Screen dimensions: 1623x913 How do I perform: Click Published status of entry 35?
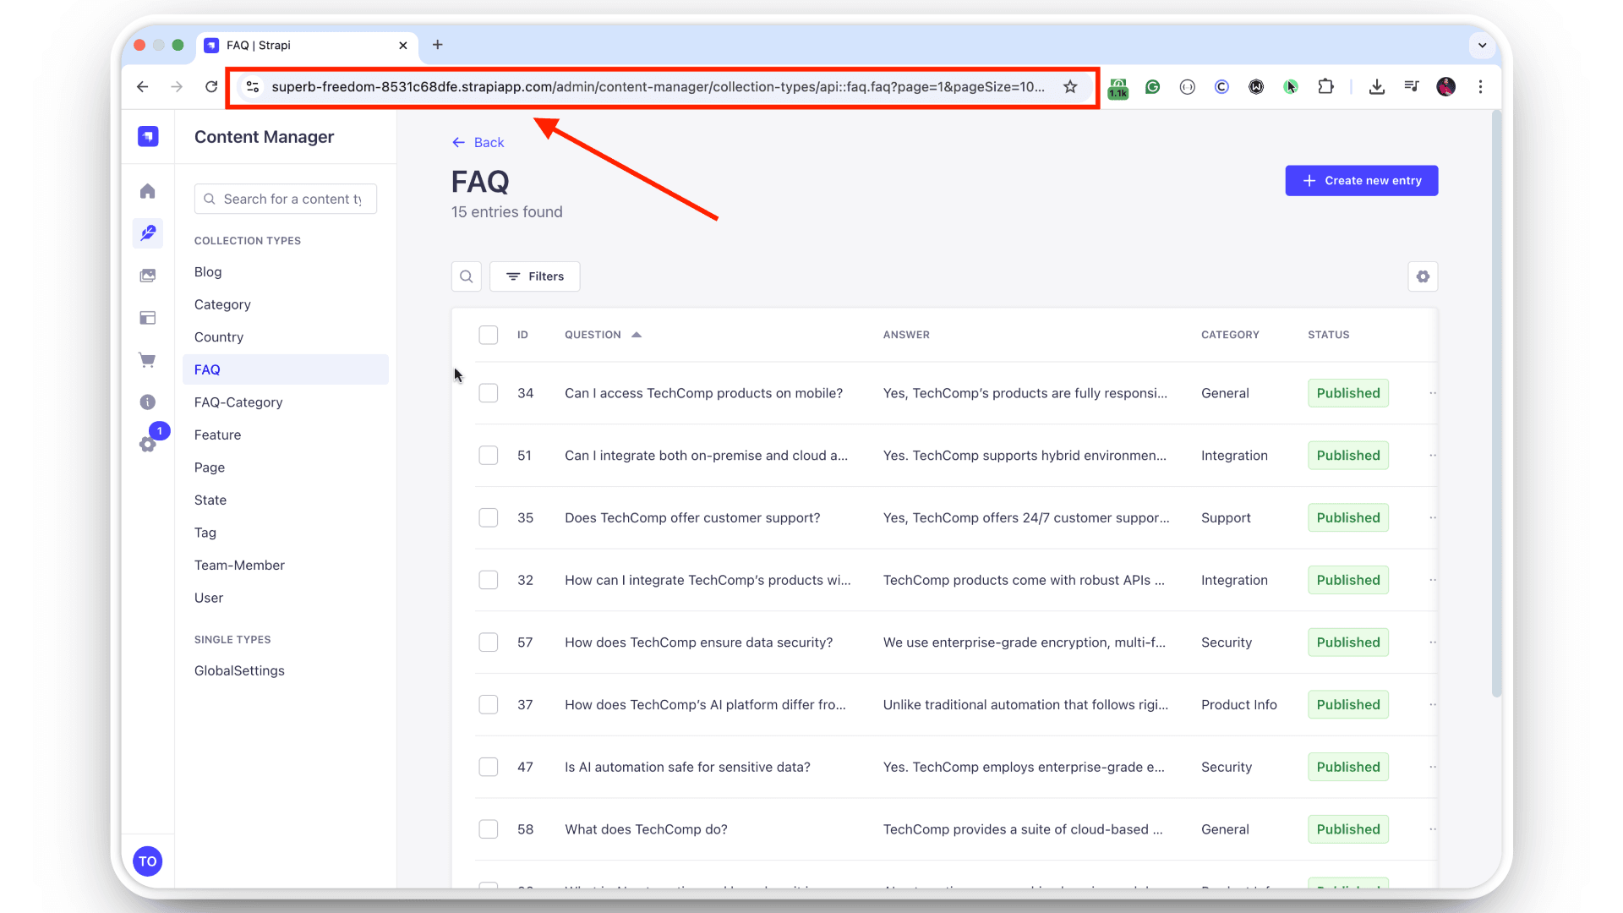pyautogui.click(x=1347, y=517)
